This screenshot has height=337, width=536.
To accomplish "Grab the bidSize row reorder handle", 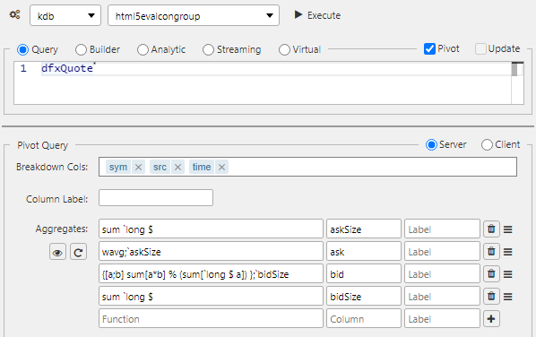I will pyautogui.click(x=508, y=297).
